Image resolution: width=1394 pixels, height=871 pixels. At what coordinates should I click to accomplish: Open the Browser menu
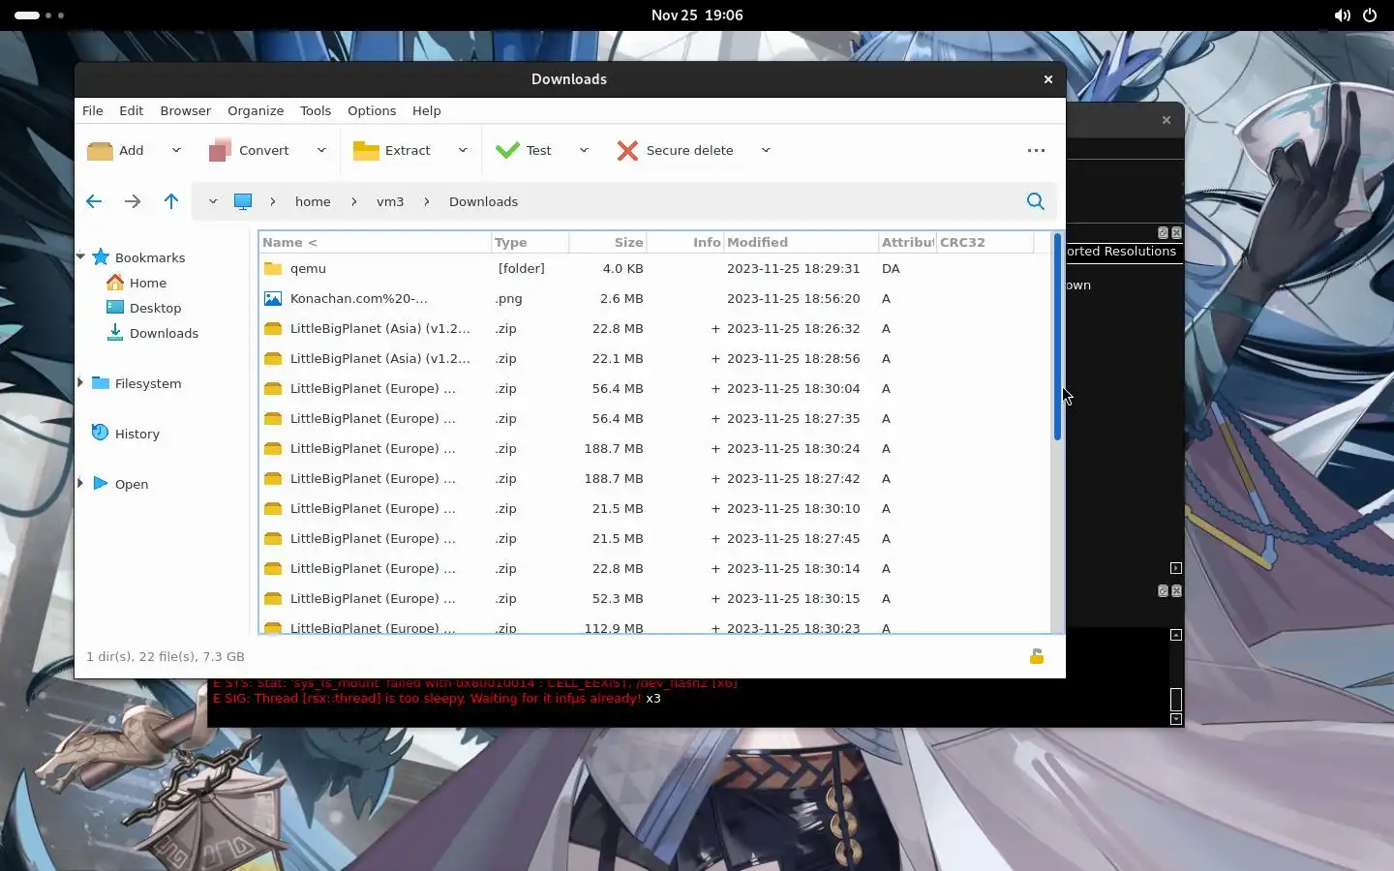pyautogui.click(x=186, y=110)
